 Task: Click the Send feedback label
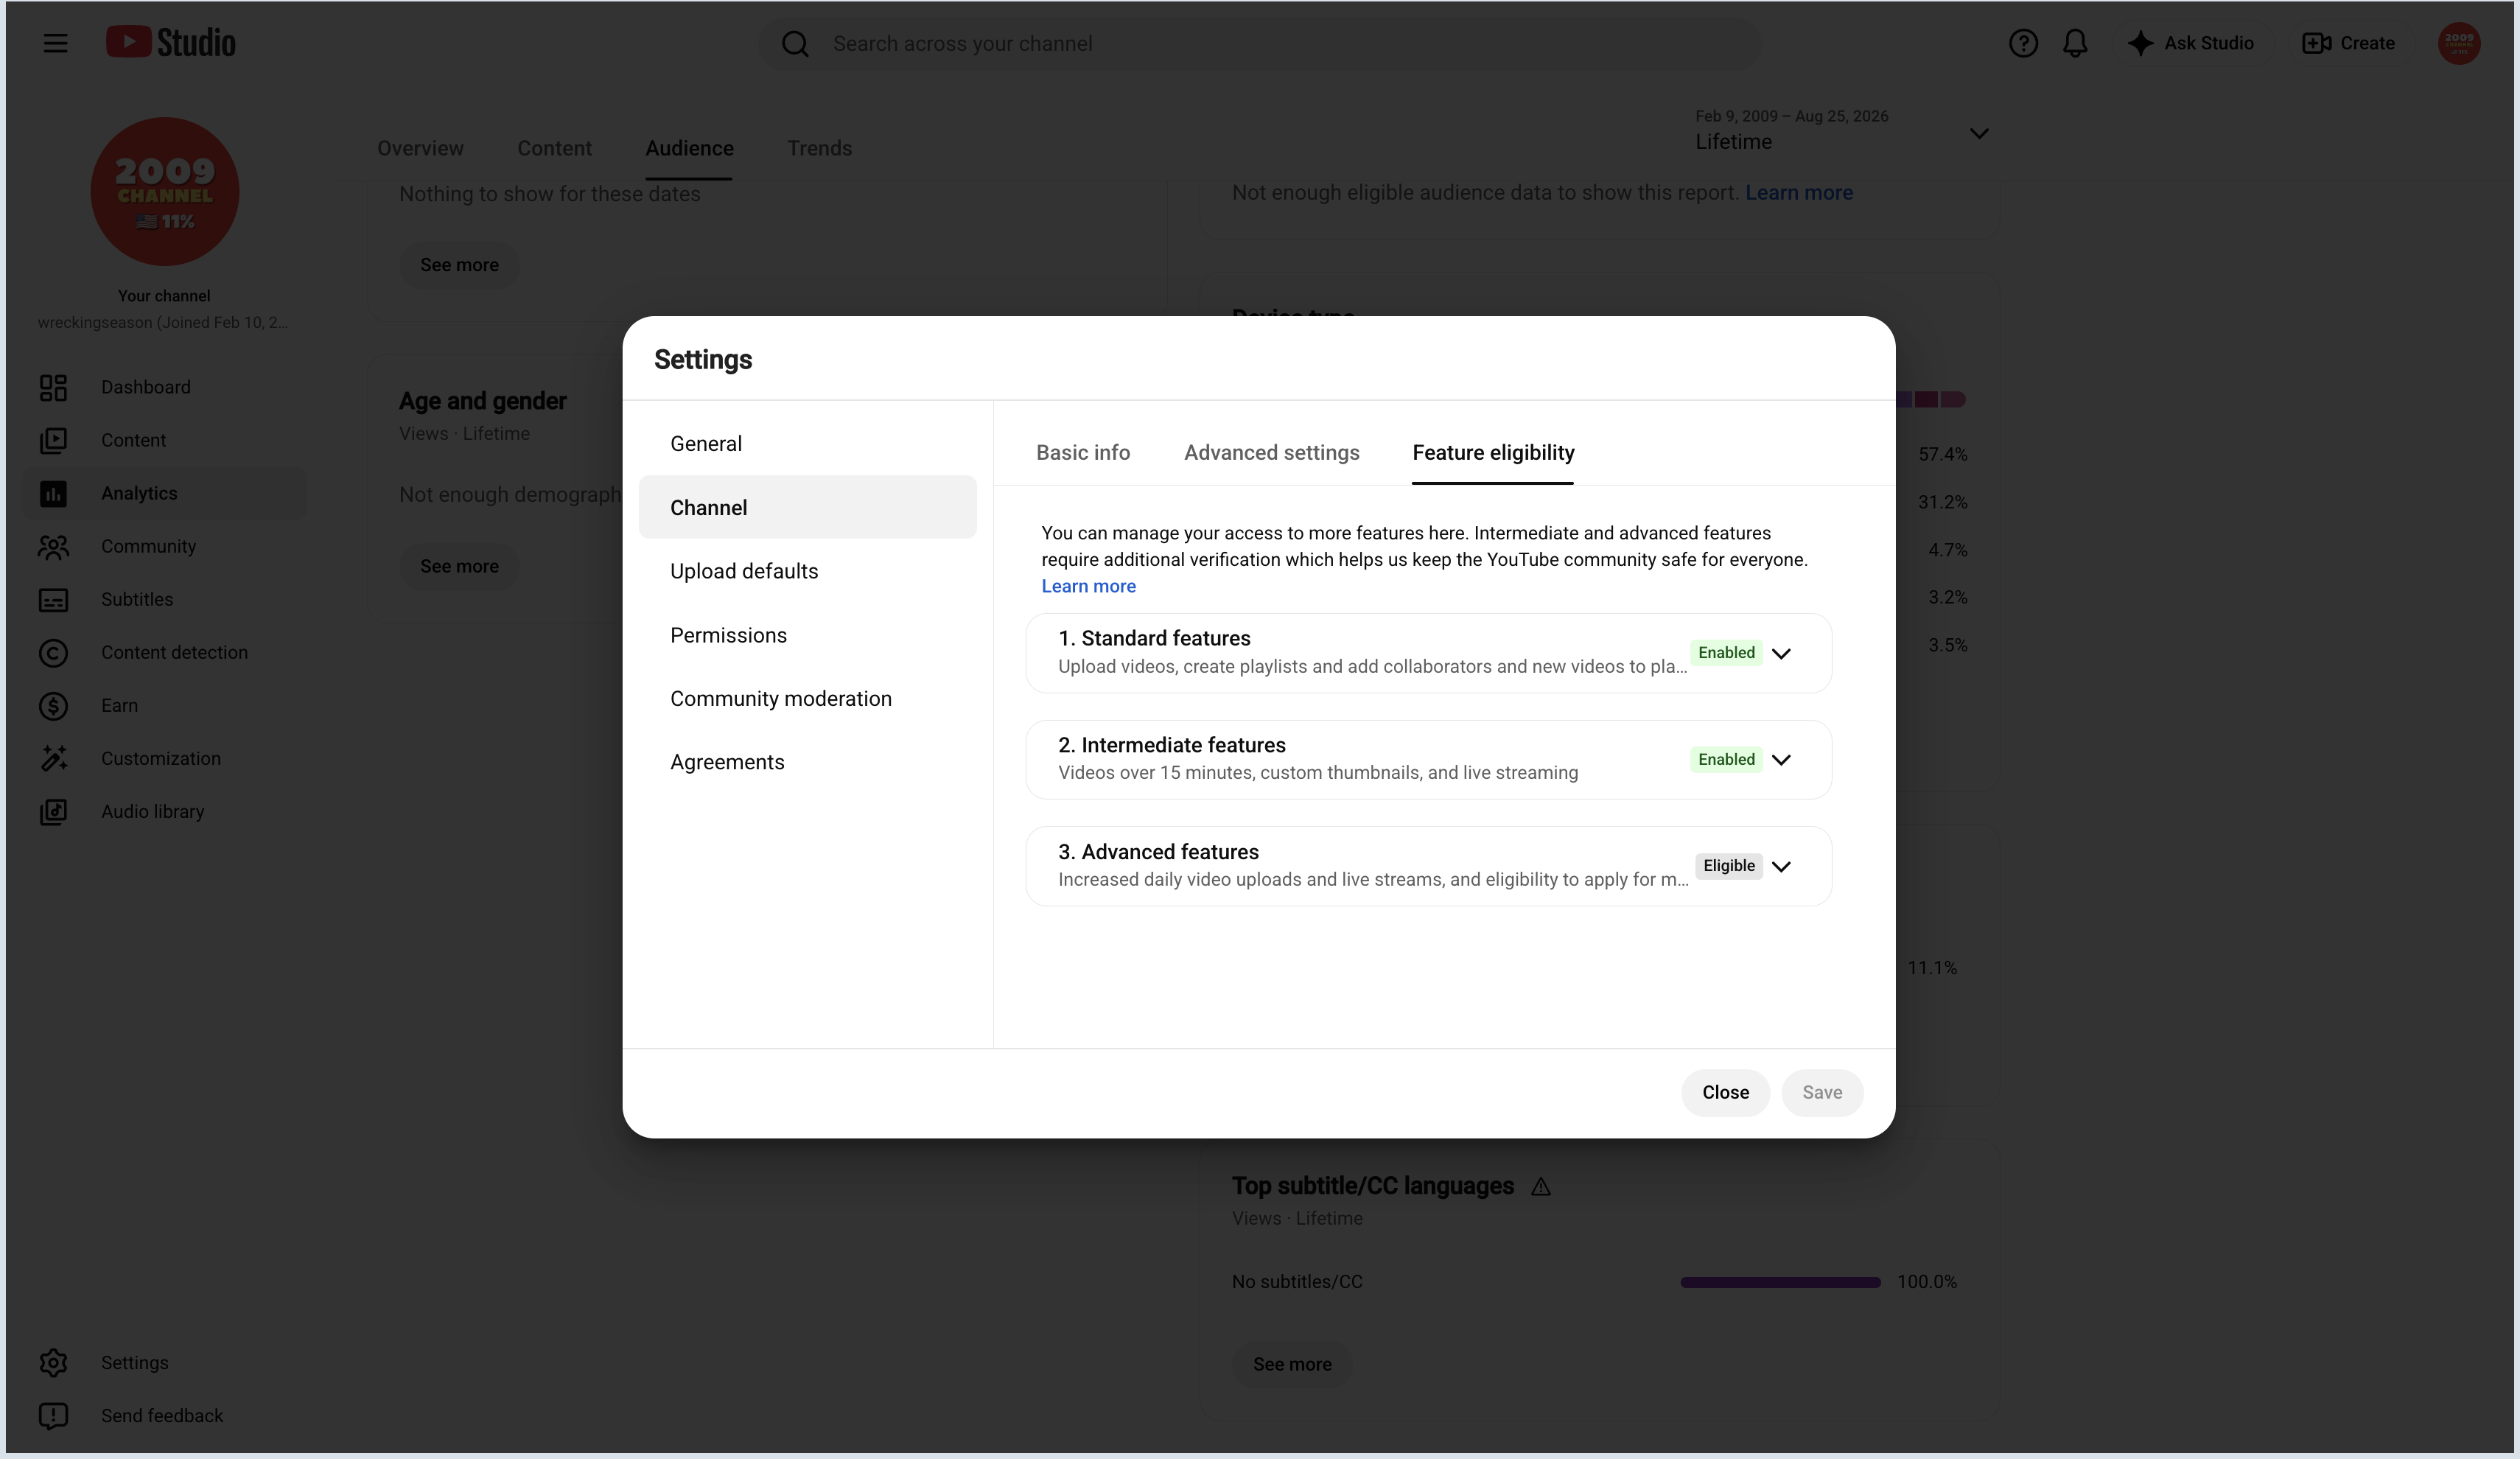point(162,1416)
